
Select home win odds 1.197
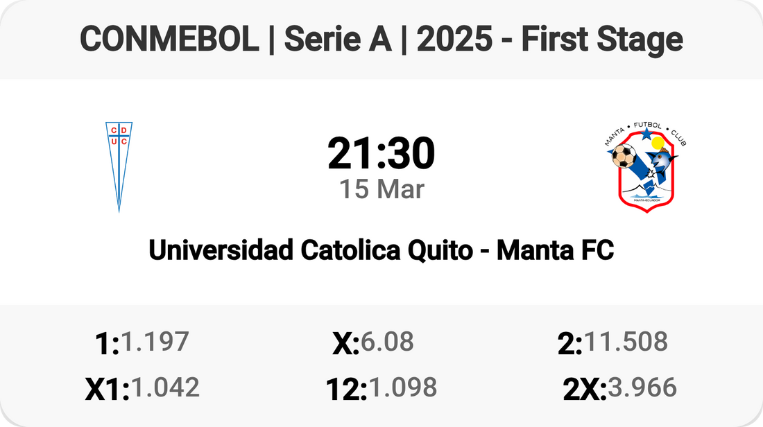tap(155, 342)
